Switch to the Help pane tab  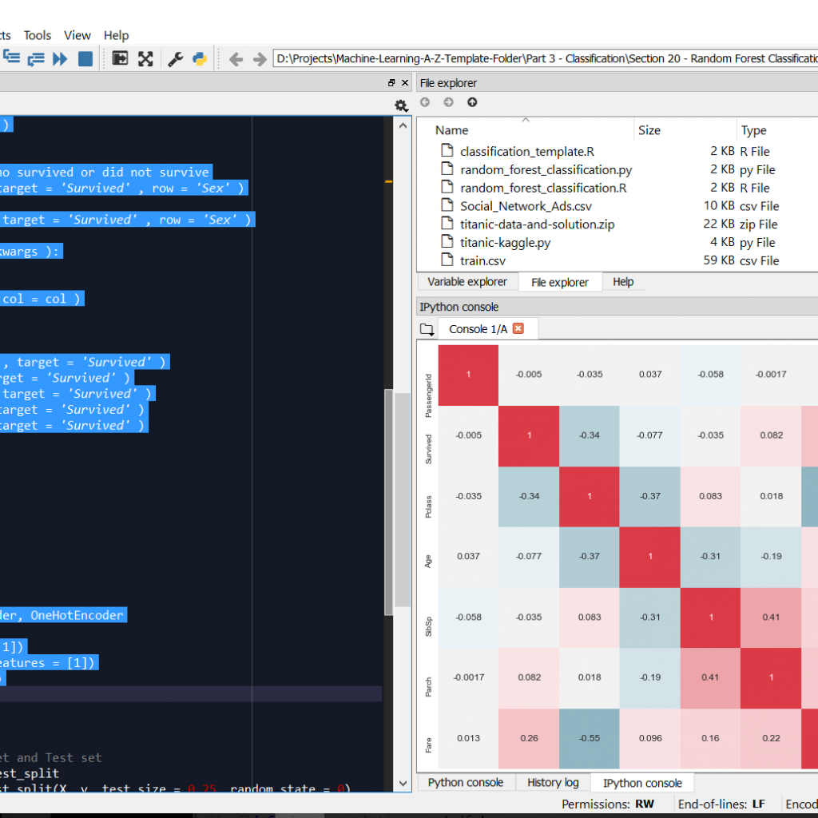(x=623, y=282)
